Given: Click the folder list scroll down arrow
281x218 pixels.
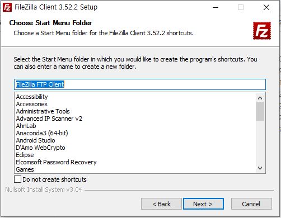Looking at the screenshot, I should click(x=260, y=168).
